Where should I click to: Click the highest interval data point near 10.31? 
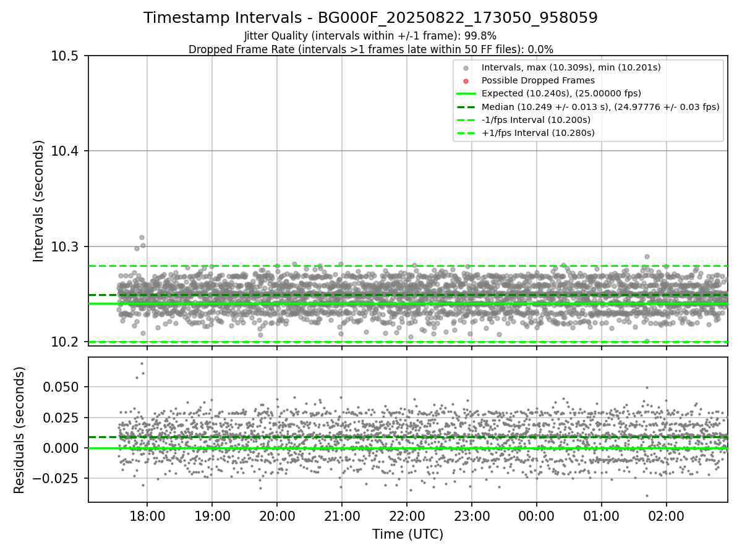click(142, 237)
